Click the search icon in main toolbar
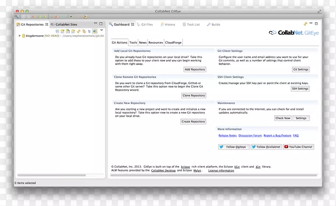336x206 pixels. click(x=17, y=17)
